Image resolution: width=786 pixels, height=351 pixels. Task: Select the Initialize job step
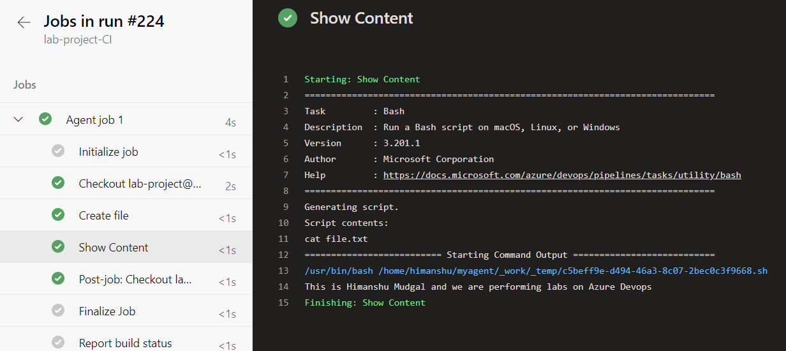click(x=126, y=151)
